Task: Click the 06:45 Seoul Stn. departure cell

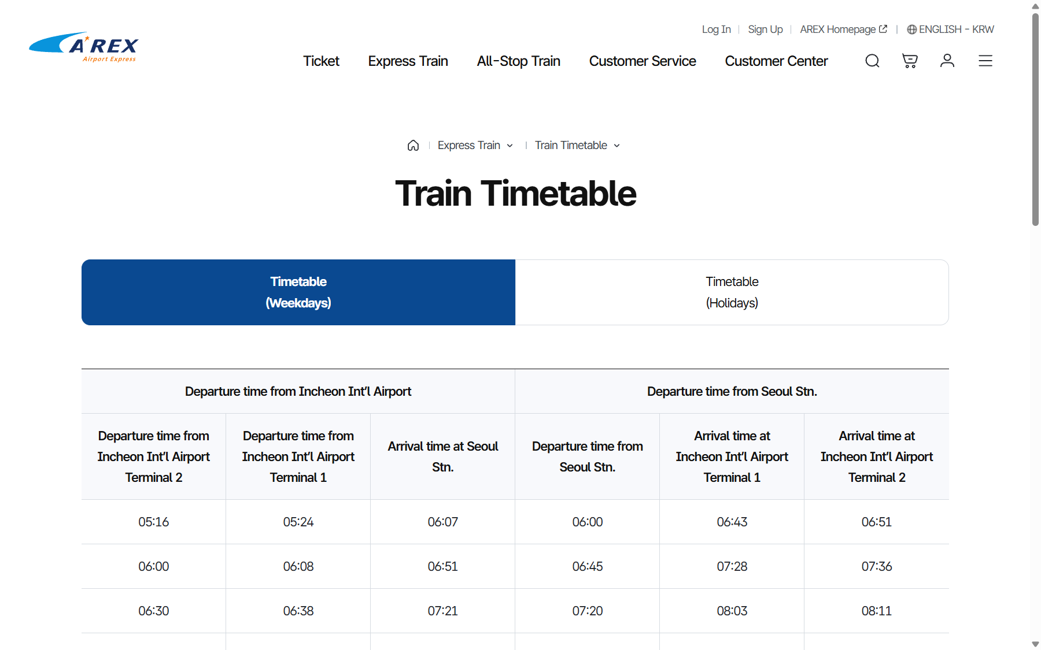Action: tap(588, 566)
